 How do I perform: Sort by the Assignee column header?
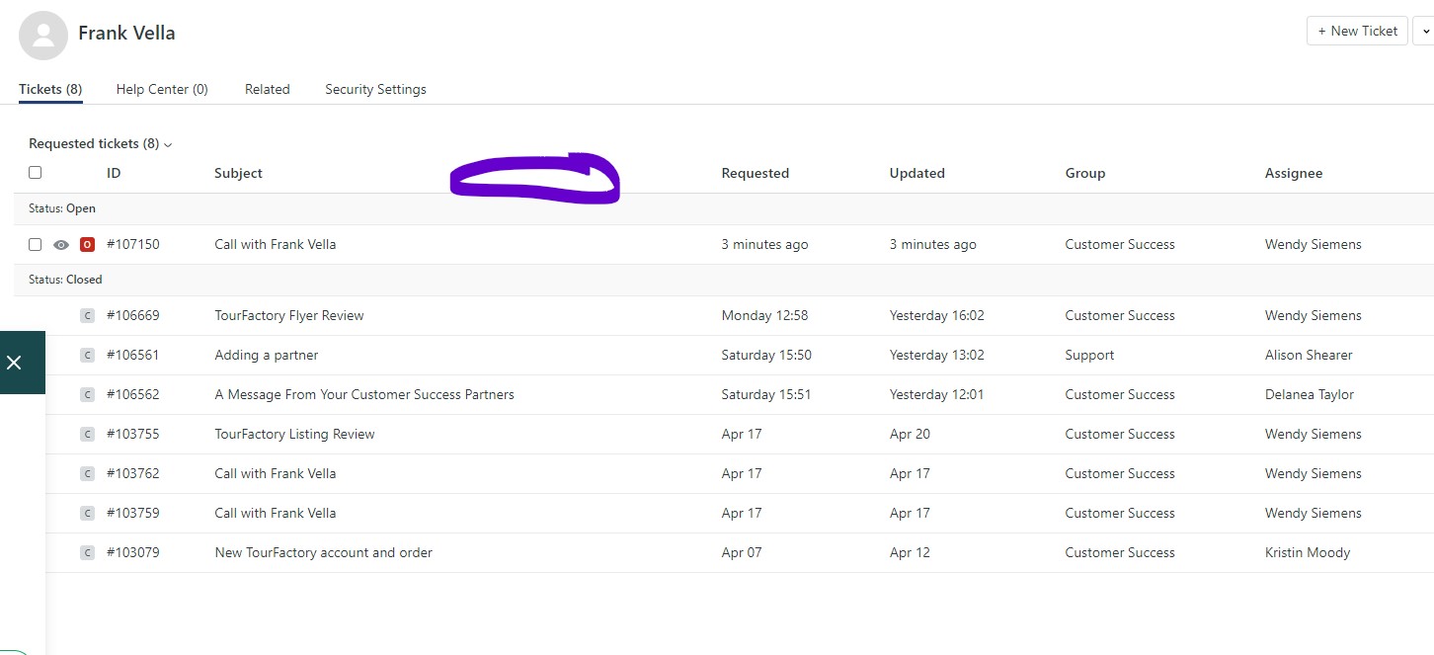(1293, 174)
